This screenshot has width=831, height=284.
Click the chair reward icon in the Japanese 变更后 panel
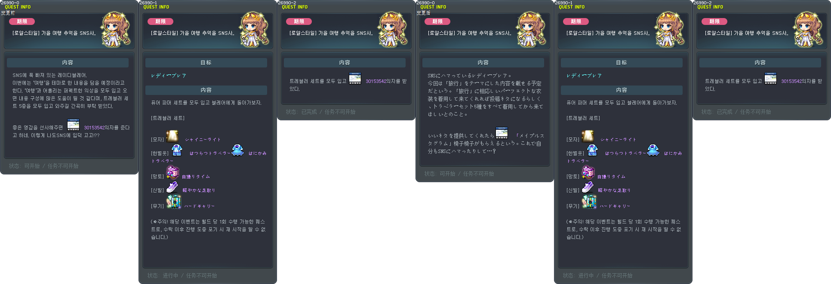[x=502, y=132]
